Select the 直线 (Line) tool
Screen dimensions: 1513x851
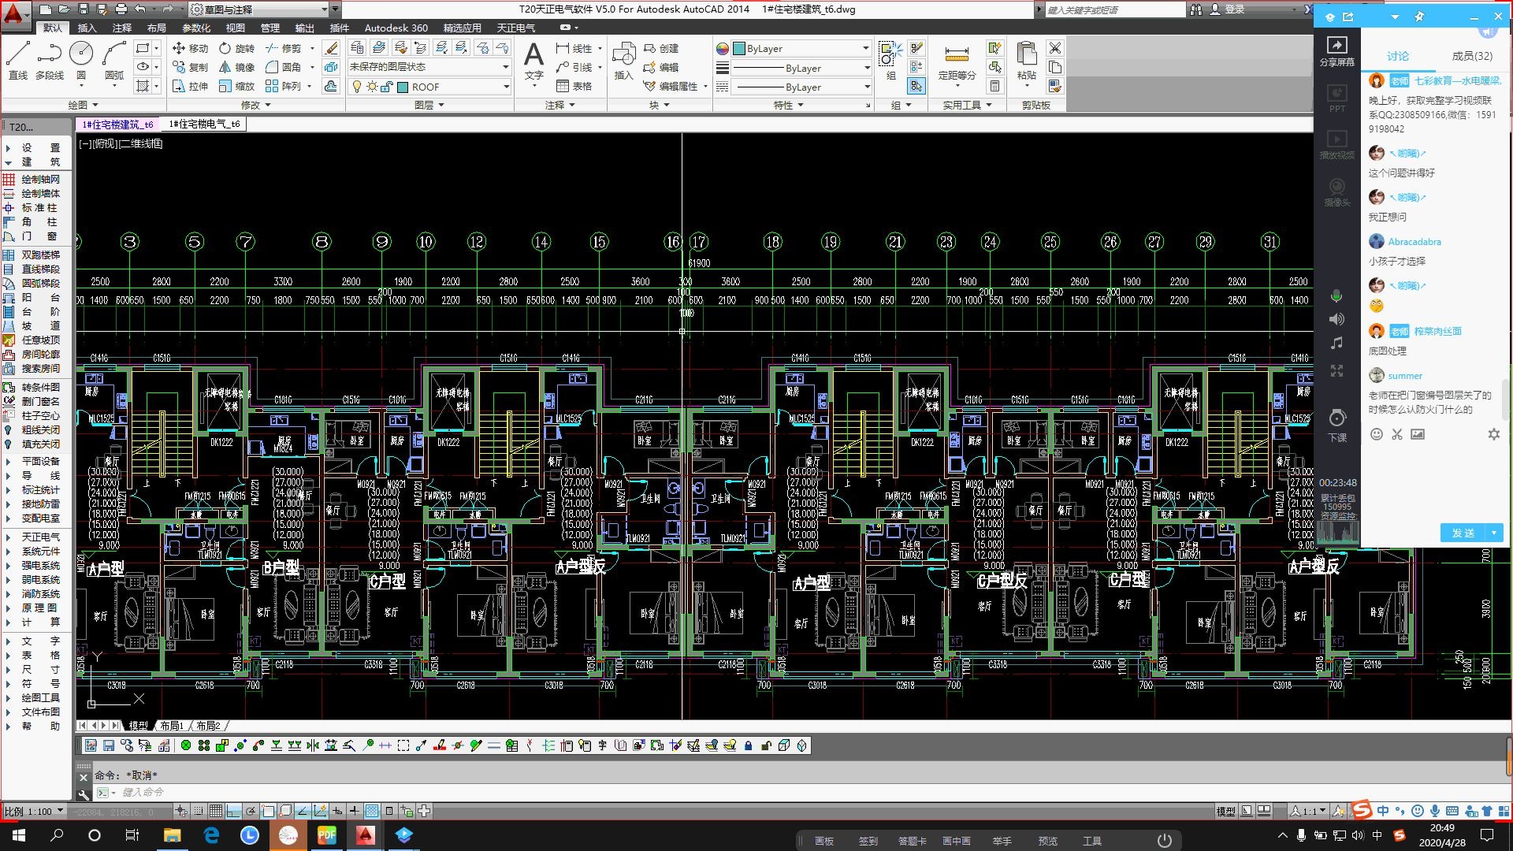pyautogui.click(x=17, y=60)
